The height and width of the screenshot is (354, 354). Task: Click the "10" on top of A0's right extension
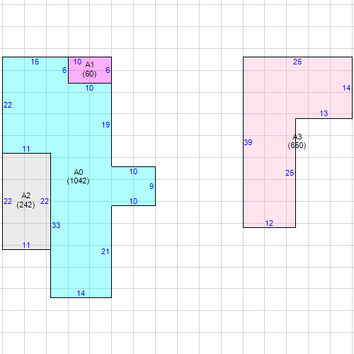[x=133, y=171]
